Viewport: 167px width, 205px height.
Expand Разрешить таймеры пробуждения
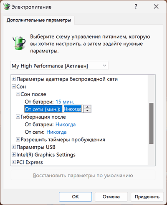(x=18, y=139)
